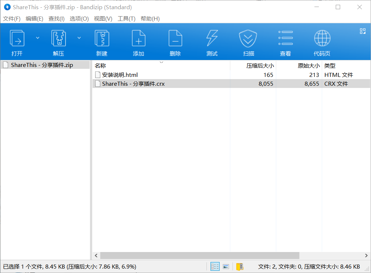This screenshot has height=273, width=371.
Task: Click the horizontal scrollbar right arrow
Action: [x=366, y=255]
